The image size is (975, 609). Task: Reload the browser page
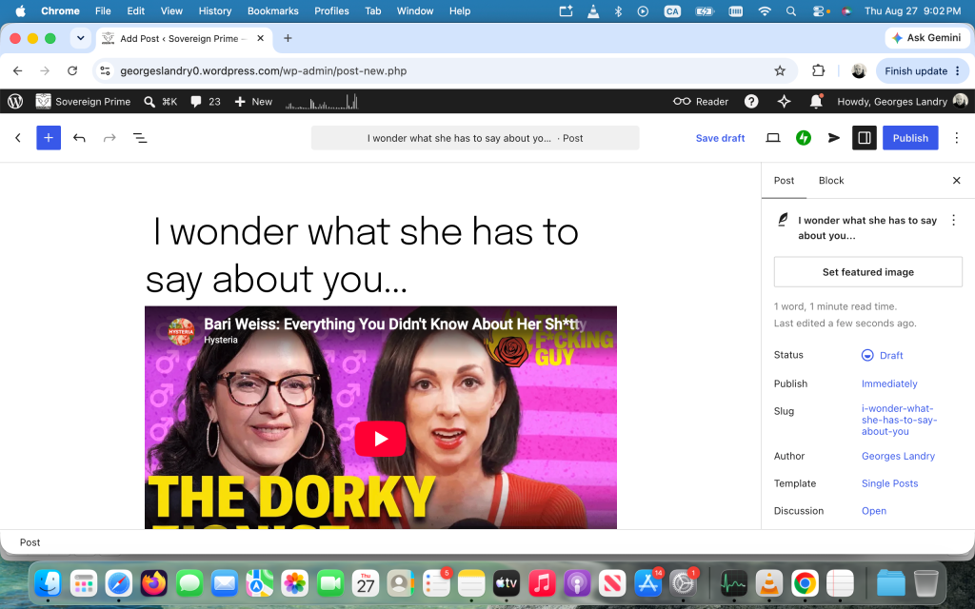72,70
